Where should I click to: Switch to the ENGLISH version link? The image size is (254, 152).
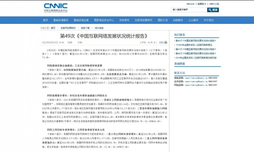click(190, 4)
